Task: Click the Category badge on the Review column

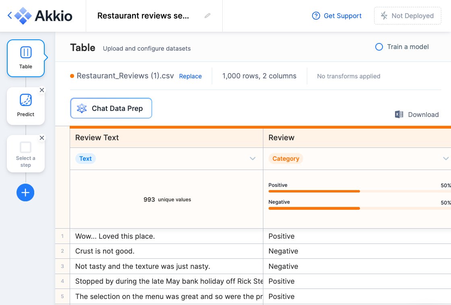Action: point(285,158)
